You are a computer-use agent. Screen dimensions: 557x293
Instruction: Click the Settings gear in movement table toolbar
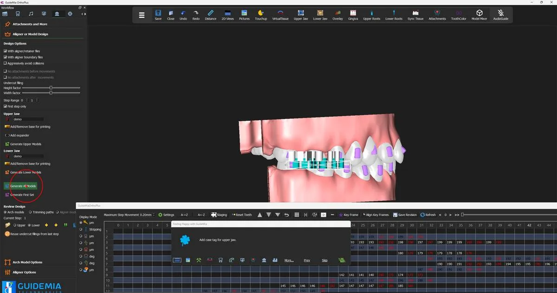(x=166, y=215)
